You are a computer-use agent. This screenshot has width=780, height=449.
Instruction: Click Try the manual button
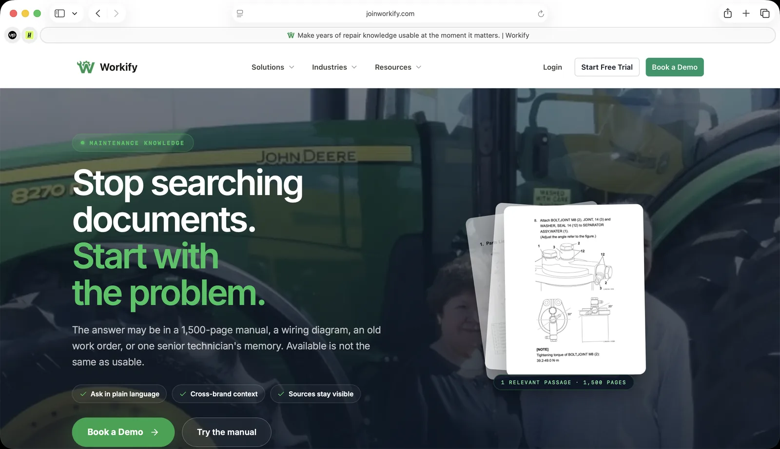coord(227,432)
